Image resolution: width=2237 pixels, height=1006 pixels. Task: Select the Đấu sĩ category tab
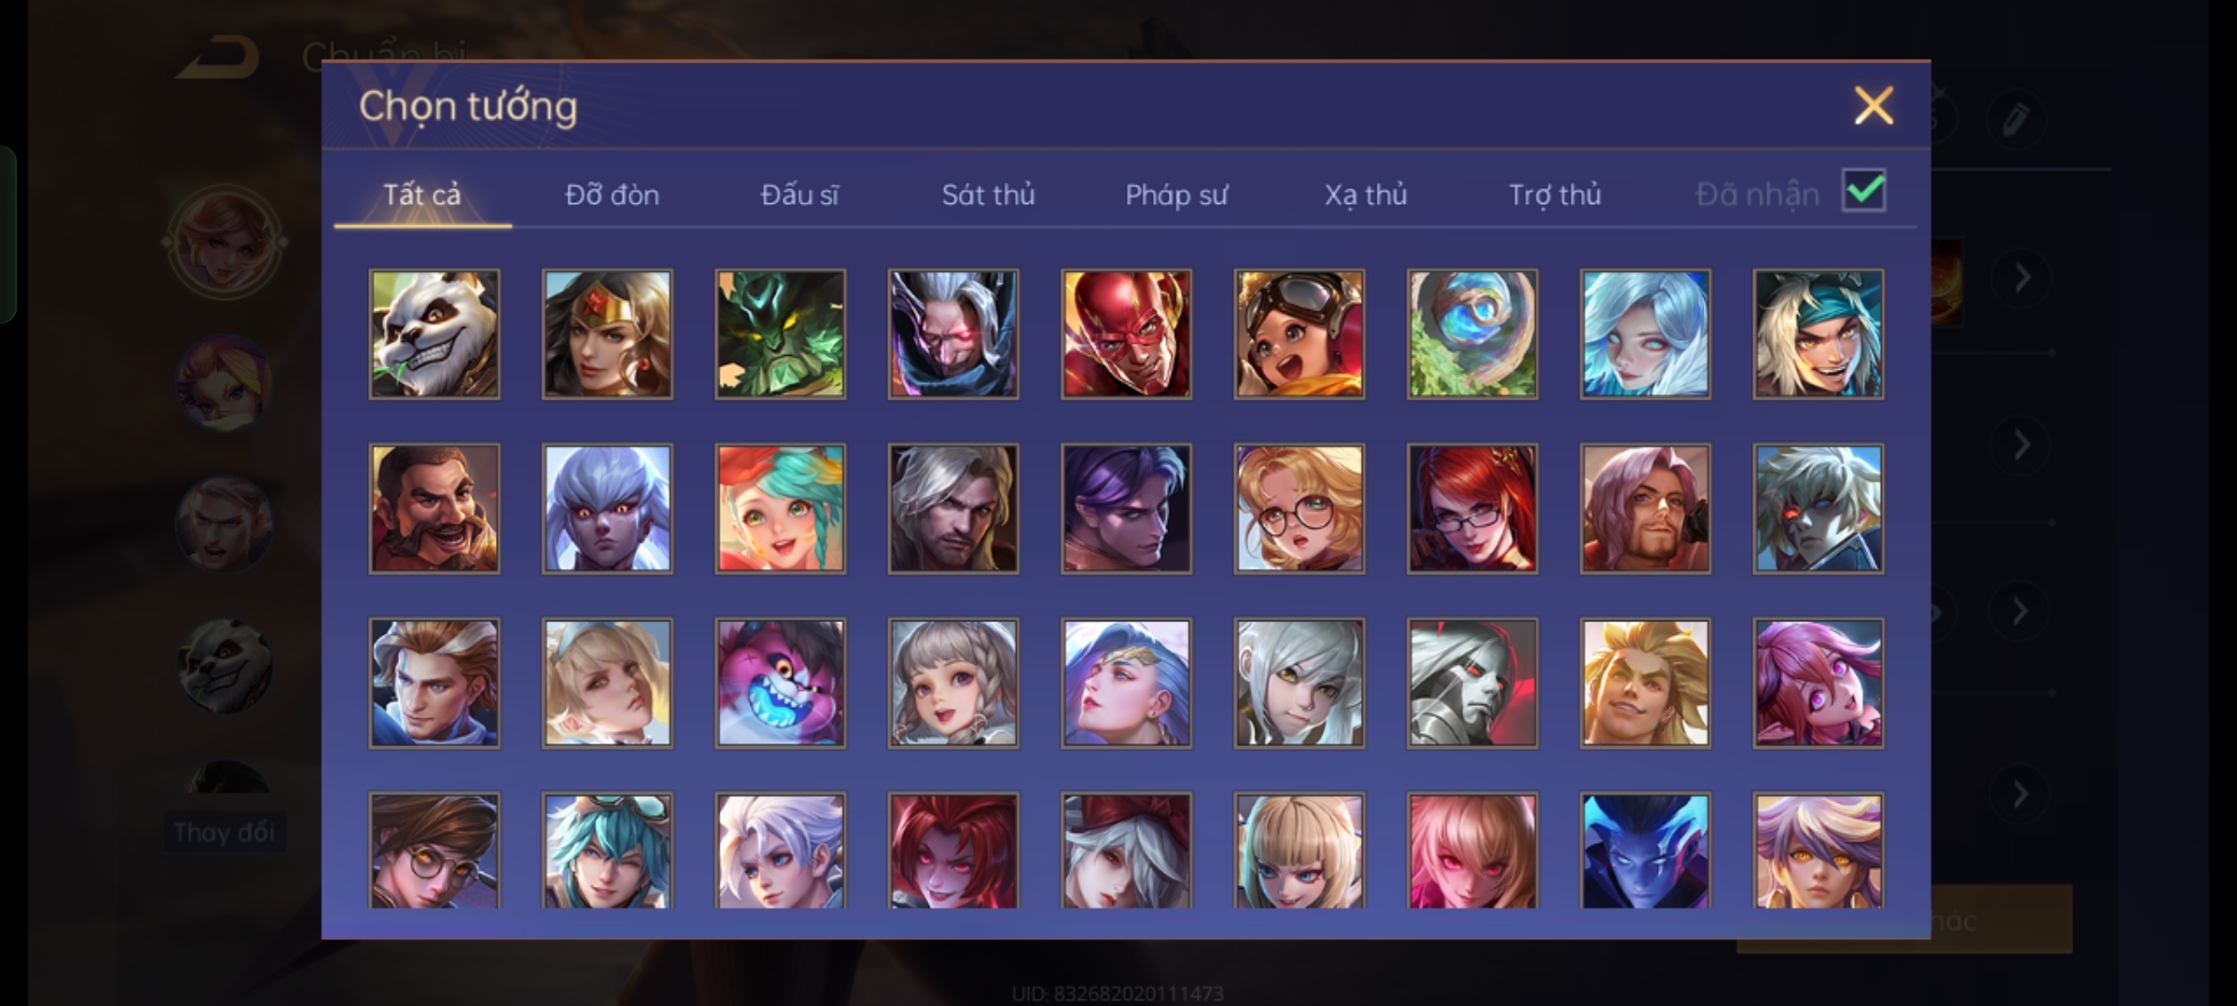(x=800, y=195)
